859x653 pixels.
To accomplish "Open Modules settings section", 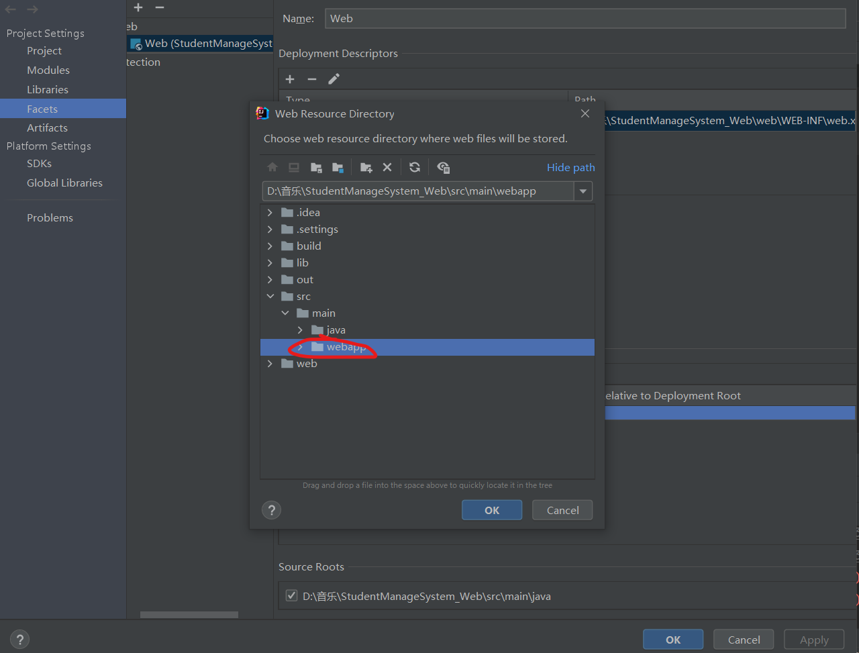I will click(x=48, y=70).
